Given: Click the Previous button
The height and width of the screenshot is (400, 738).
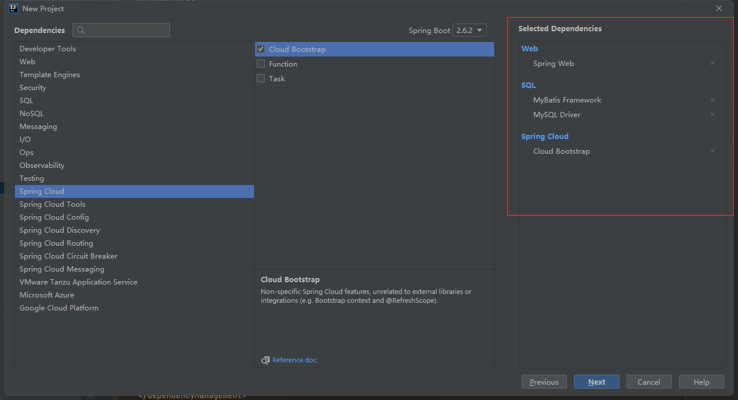Looking at the screenshot, I should (544, 382).
